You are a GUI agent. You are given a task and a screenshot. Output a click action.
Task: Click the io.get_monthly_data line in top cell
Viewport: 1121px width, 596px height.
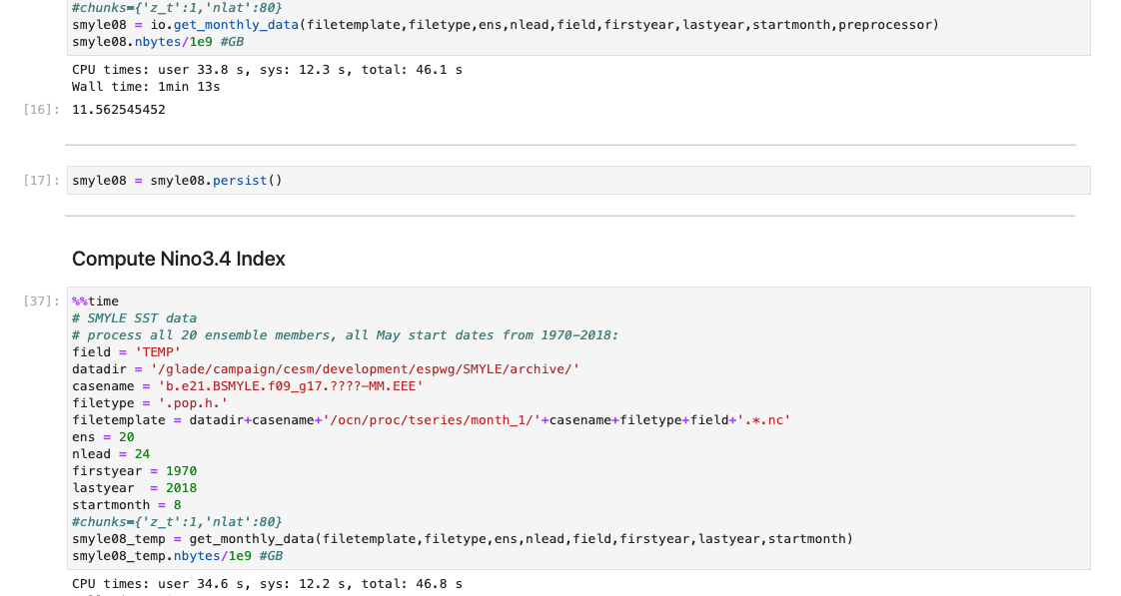(x=506, y=25)
